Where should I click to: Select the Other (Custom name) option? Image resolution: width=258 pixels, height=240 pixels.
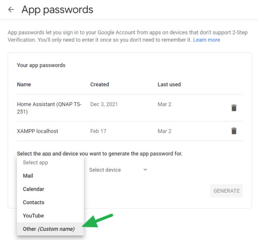click(48, 229)
